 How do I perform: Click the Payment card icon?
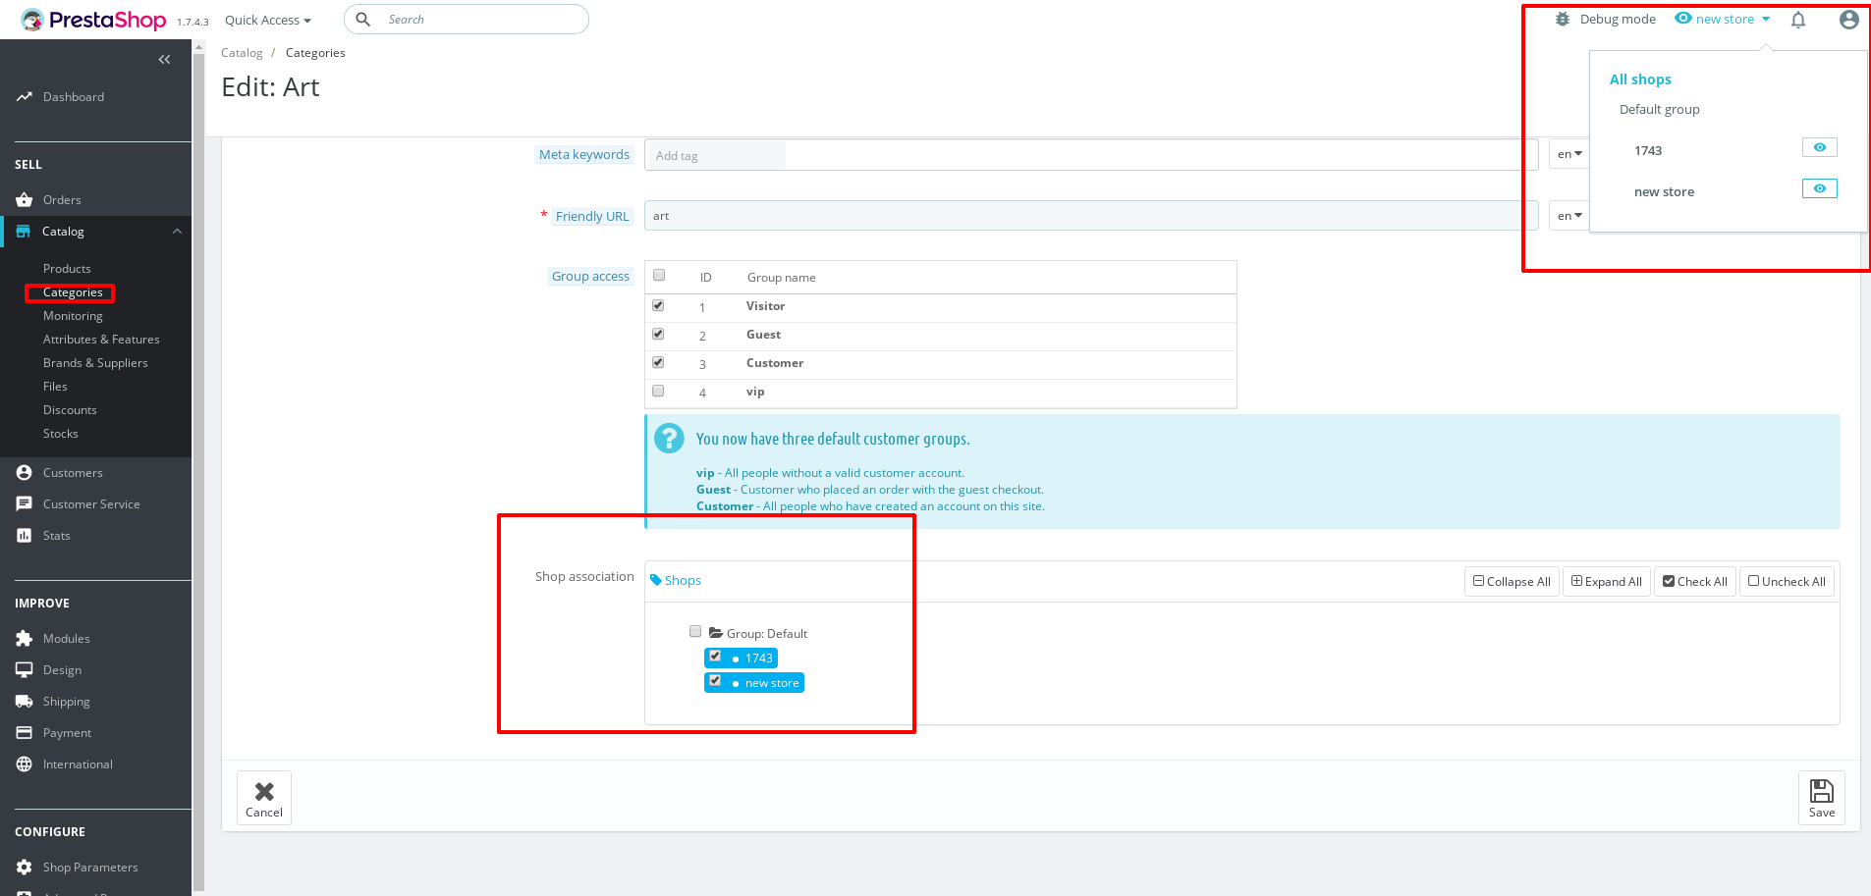25,733
